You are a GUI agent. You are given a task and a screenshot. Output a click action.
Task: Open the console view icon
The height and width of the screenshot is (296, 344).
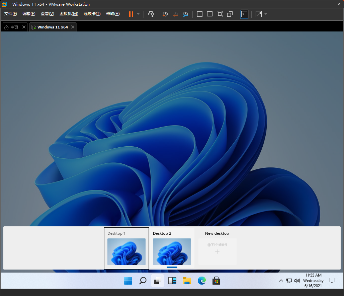[x=244, y=14]
